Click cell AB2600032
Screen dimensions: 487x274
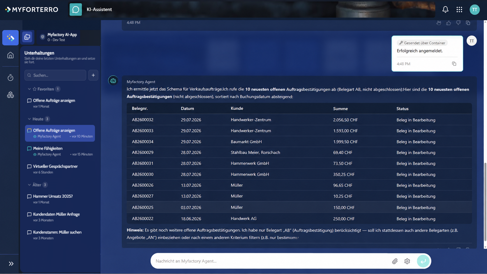point(143,120)
